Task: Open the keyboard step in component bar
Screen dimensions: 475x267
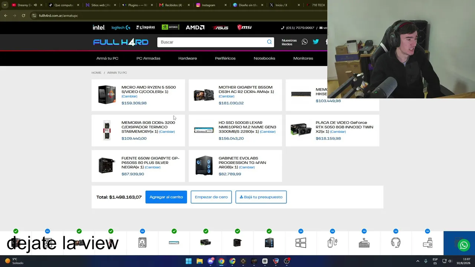Action: (364, 243)
